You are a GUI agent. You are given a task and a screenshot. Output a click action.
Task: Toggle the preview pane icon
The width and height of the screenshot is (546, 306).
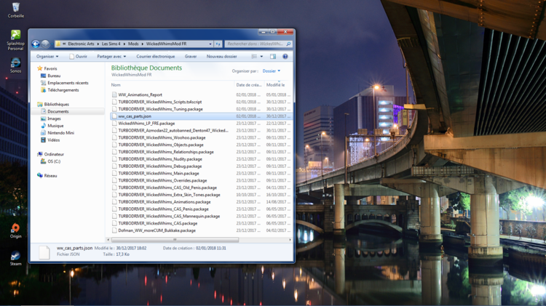point(273,57)
